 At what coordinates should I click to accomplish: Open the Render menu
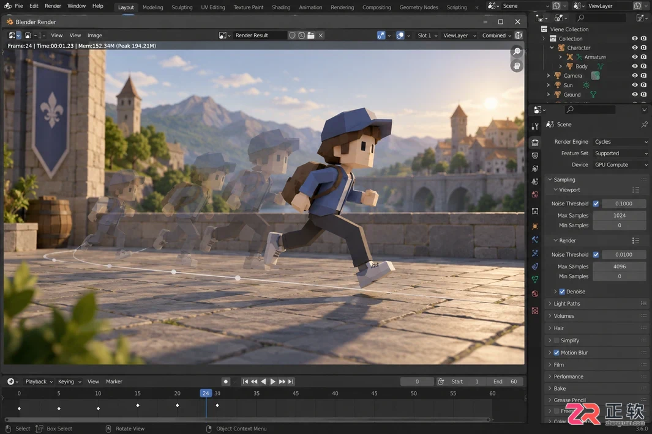pyautogui.click(x=53, y=6)
